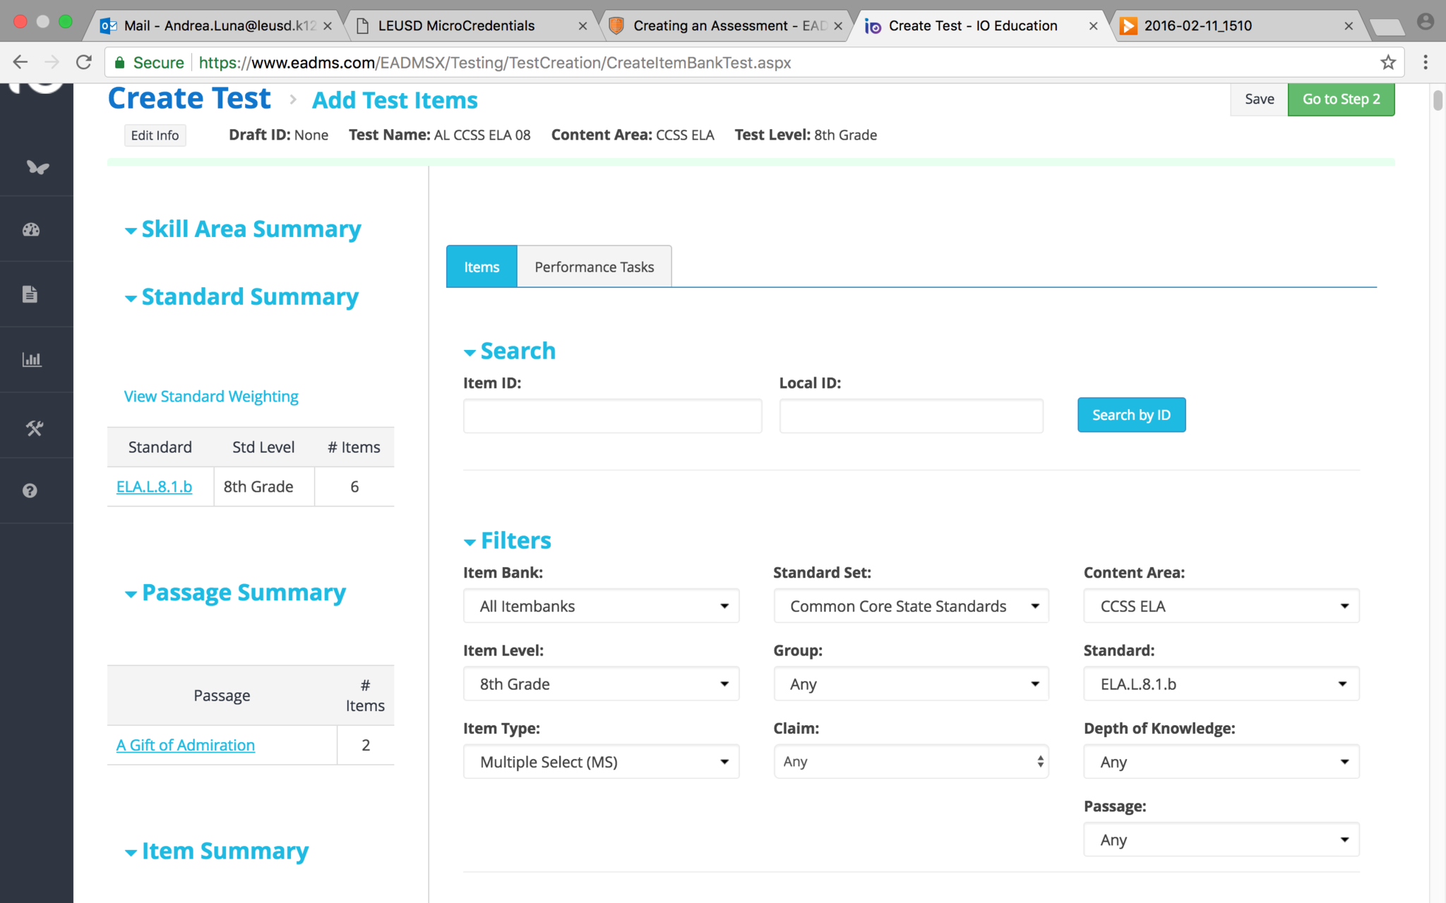This screenshot has width=1446, height=903.
Task: Open the Item Bank dropdown
Action: 601,606
